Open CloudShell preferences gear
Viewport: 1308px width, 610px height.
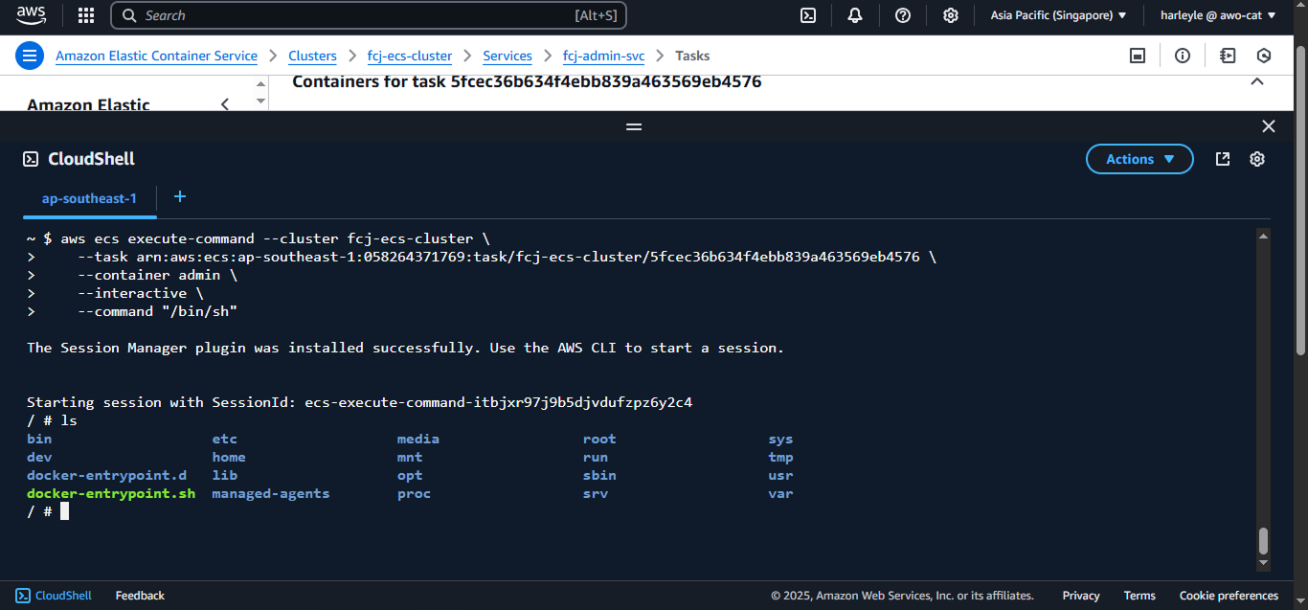pos(1257,159)
